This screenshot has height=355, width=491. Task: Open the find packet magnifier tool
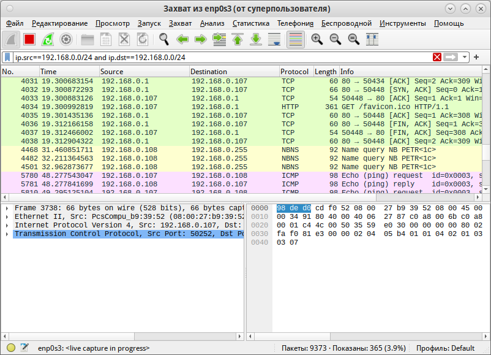coord(164,39)
